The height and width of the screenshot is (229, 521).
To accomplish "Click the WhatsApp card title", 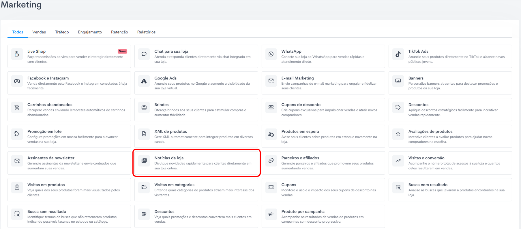I will [291, 51].
